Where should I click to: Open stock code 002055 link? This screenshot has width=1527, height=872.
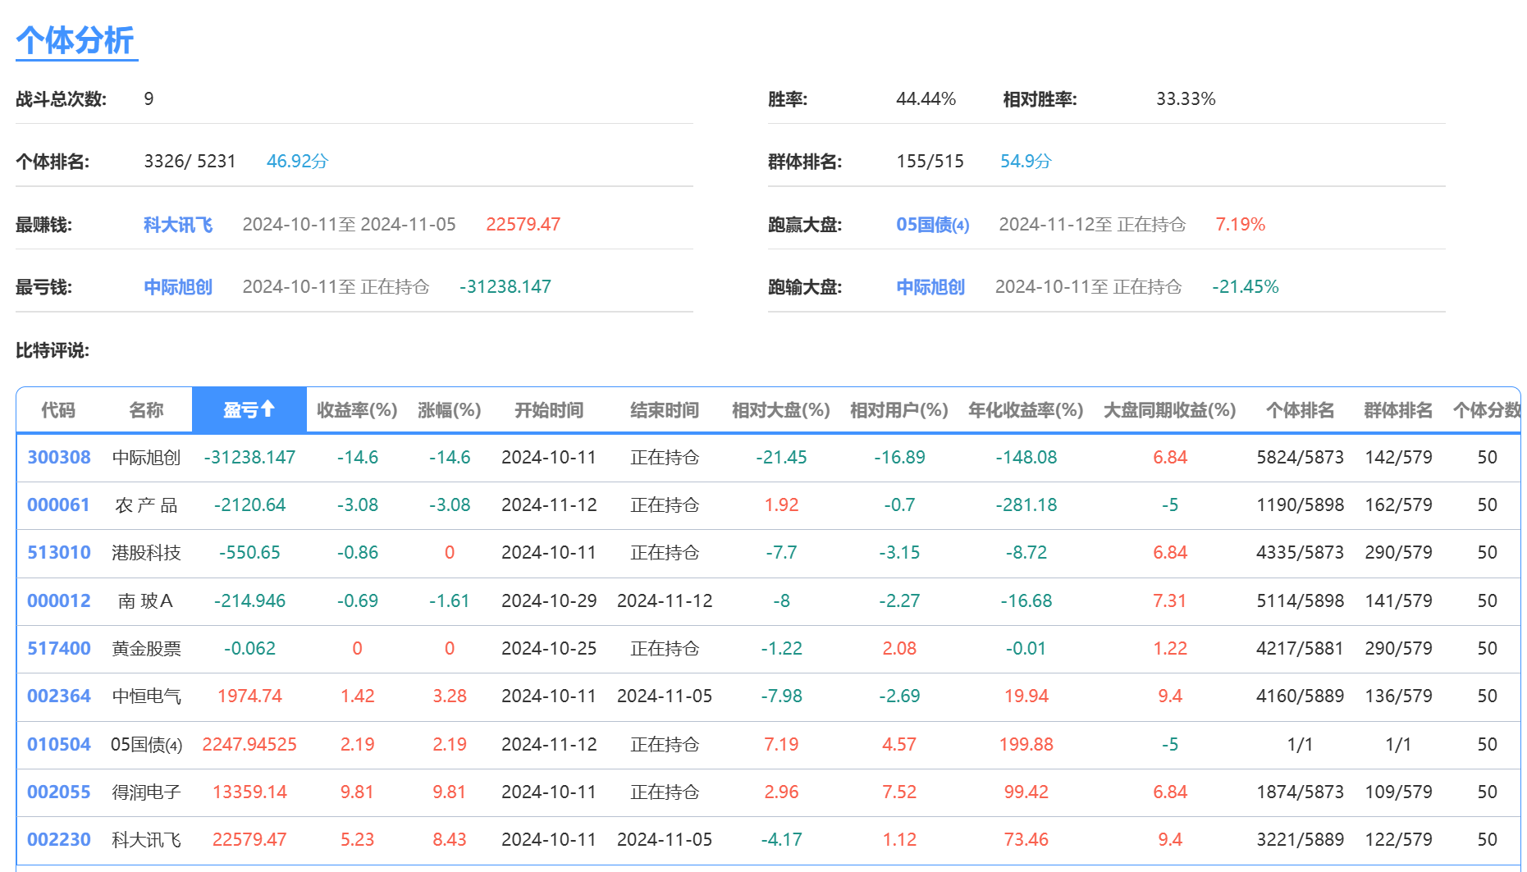[x=58, y=792]
